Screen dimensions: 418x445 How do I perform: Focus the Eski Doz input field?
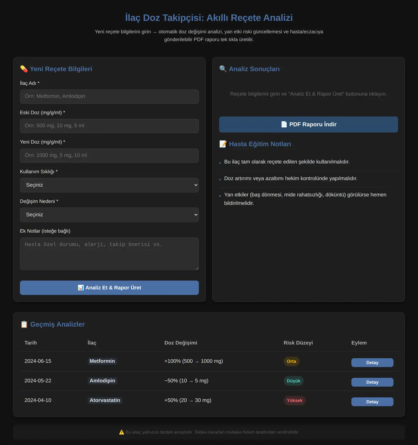(109, 126)
